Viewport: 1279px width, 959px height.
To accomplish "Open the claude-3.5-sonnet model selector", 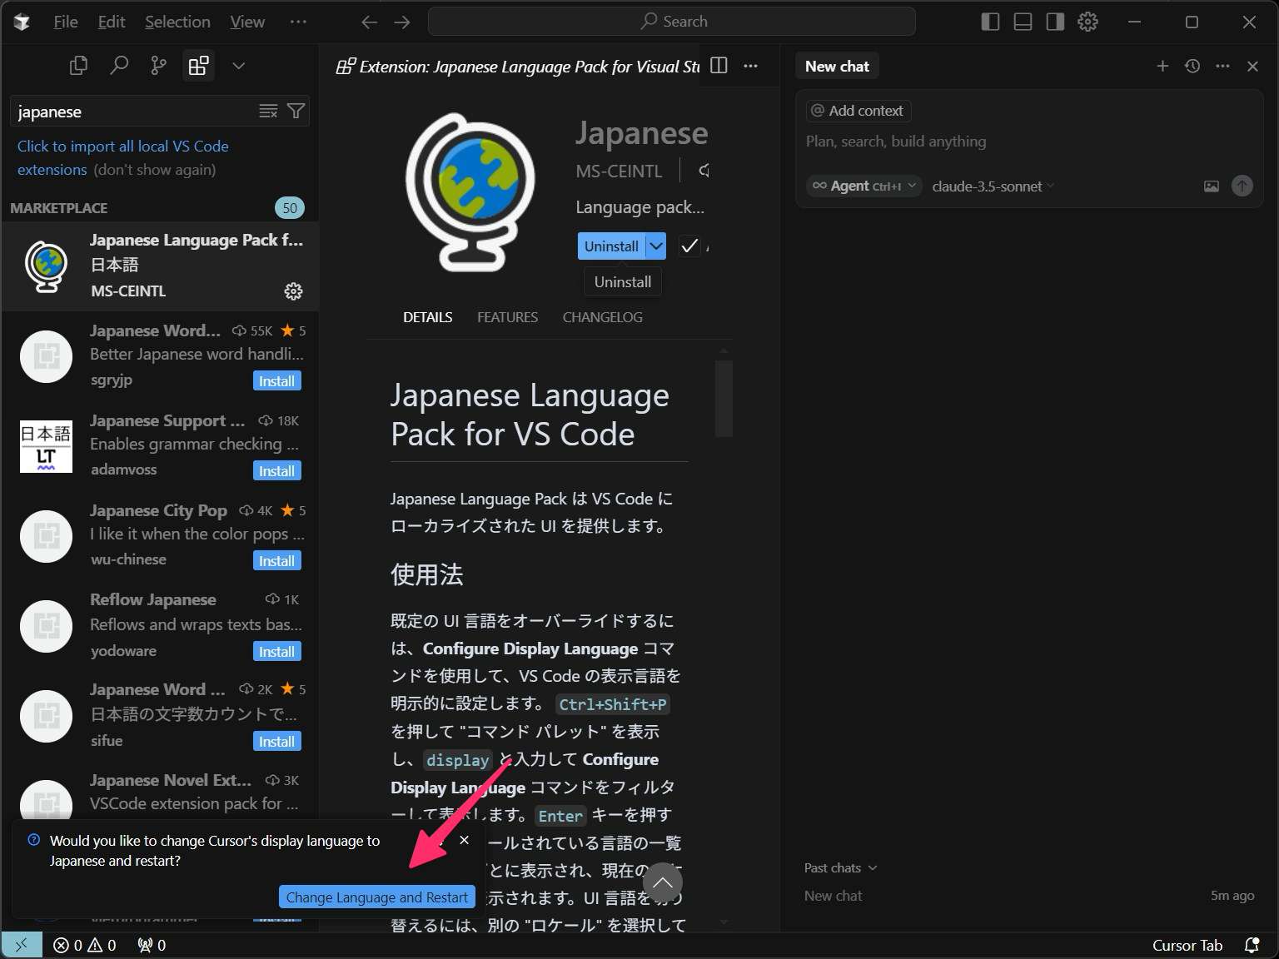I will tap(993, 186).
